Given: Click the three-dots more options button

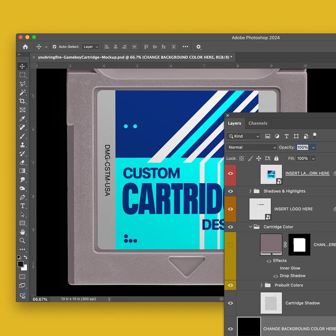Looking at the screenshot, I should [185, 47].
